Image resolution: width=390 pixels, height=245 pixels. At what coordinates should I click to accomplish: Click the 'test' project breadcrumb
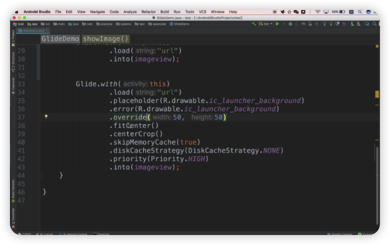coord(19,24)
